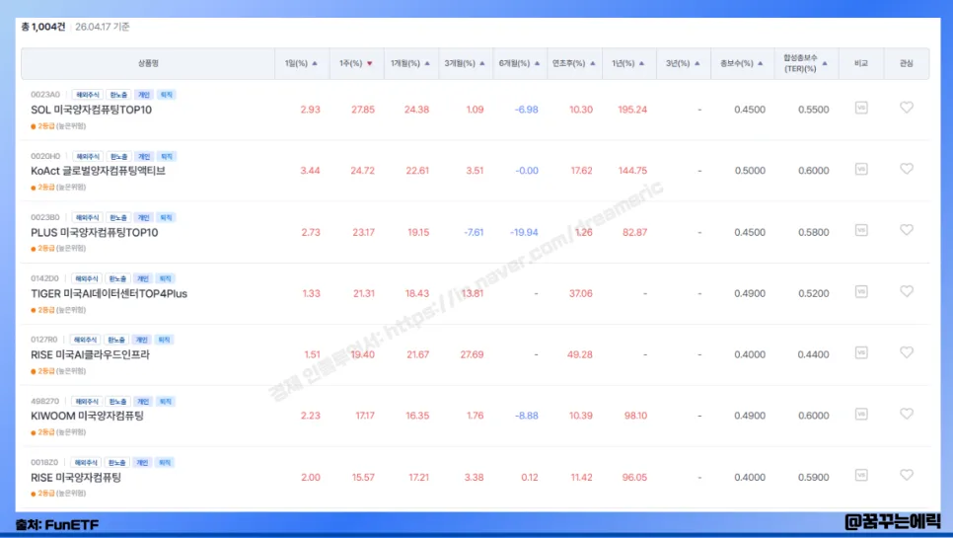953x538 pixels.
Task: Open compare icon for PLUS 미국양자컴퓨팅TOP10
Action: pyautogui.click(x=861, y=230)
